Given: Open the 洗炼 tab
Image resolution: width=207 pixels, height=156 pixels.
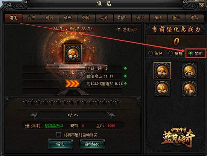Looking at the screenshot, I should (104, 18).
